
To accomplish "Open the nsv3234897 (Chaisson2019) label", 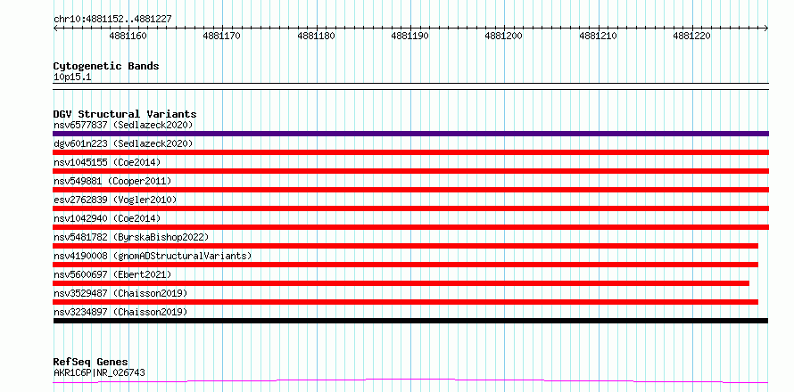I will click(120, 312).
